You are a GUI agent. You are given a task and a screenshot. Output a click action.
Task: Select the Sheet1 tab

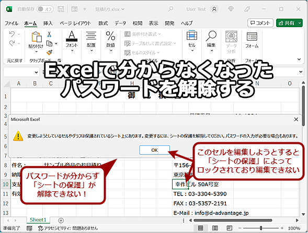(38, 220)
